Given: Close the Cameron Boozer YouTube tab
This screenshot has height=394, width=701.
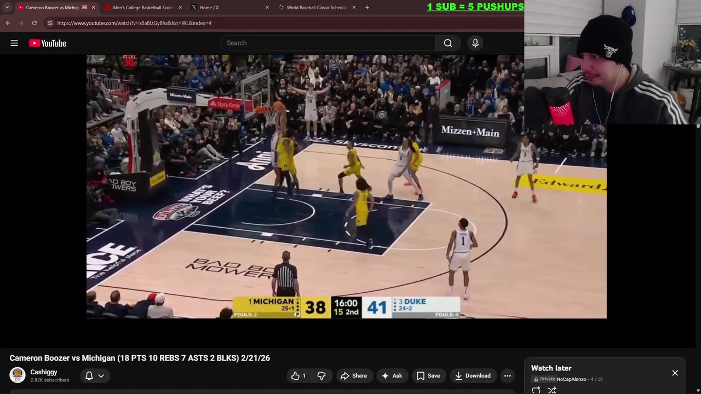Looking at the screenshot, I should (x=93, y=8).
